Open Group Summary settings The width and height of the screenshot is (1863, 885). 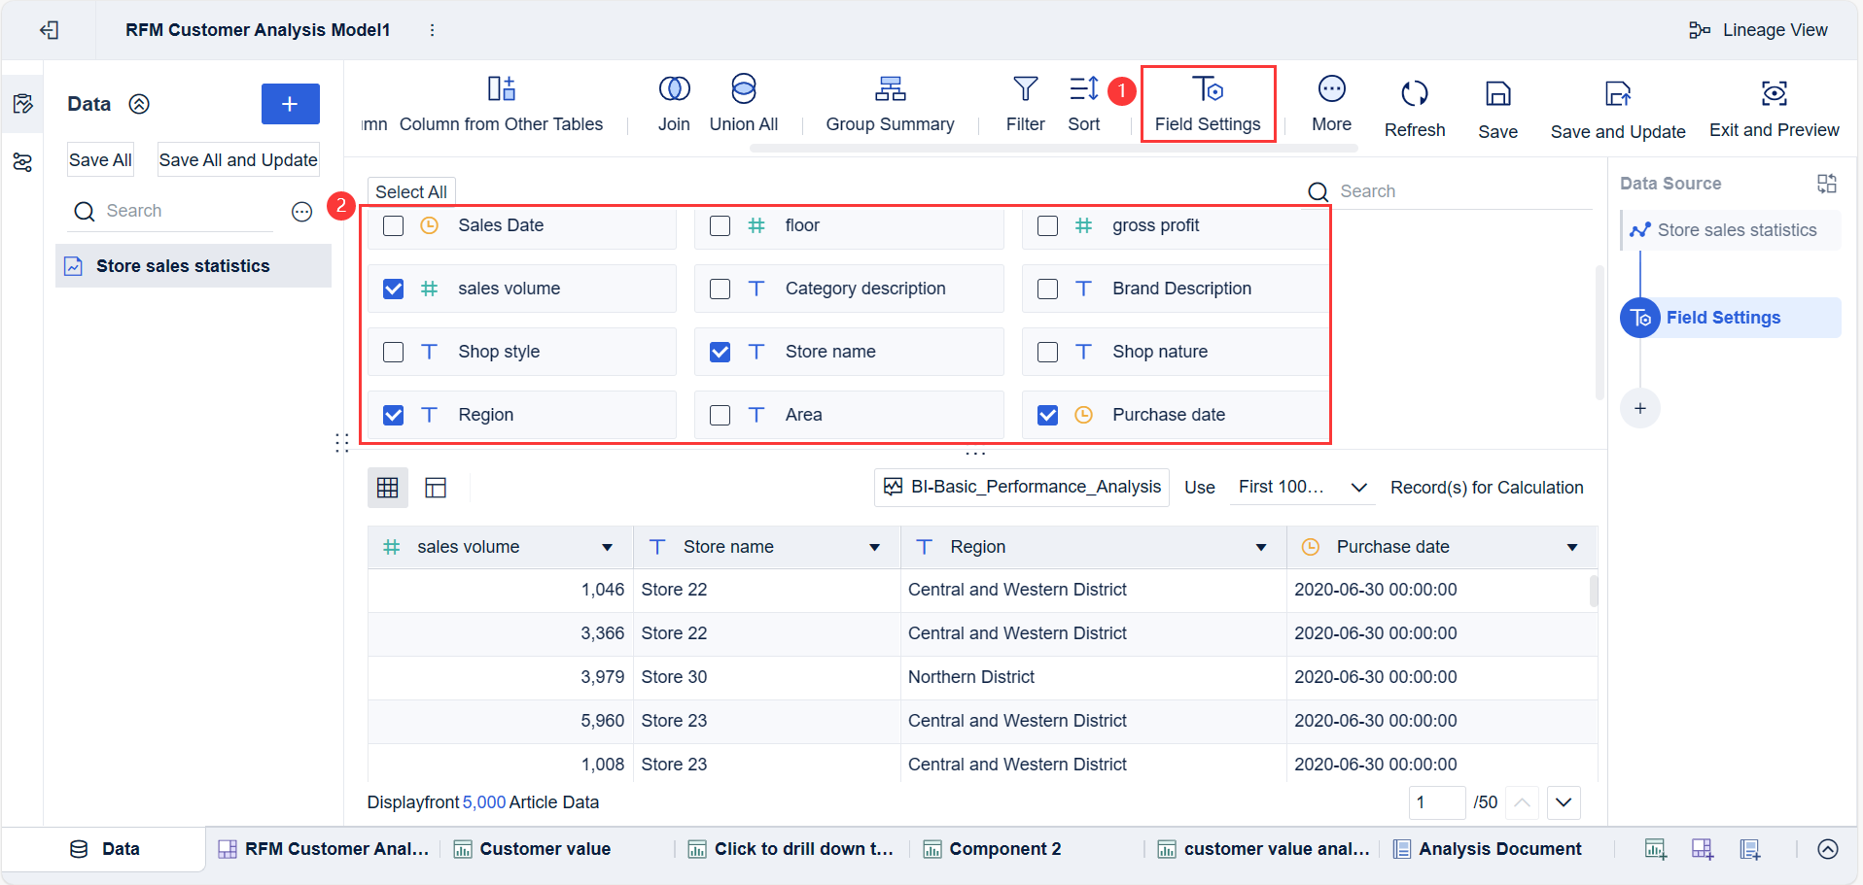click(x=889, y=104)
